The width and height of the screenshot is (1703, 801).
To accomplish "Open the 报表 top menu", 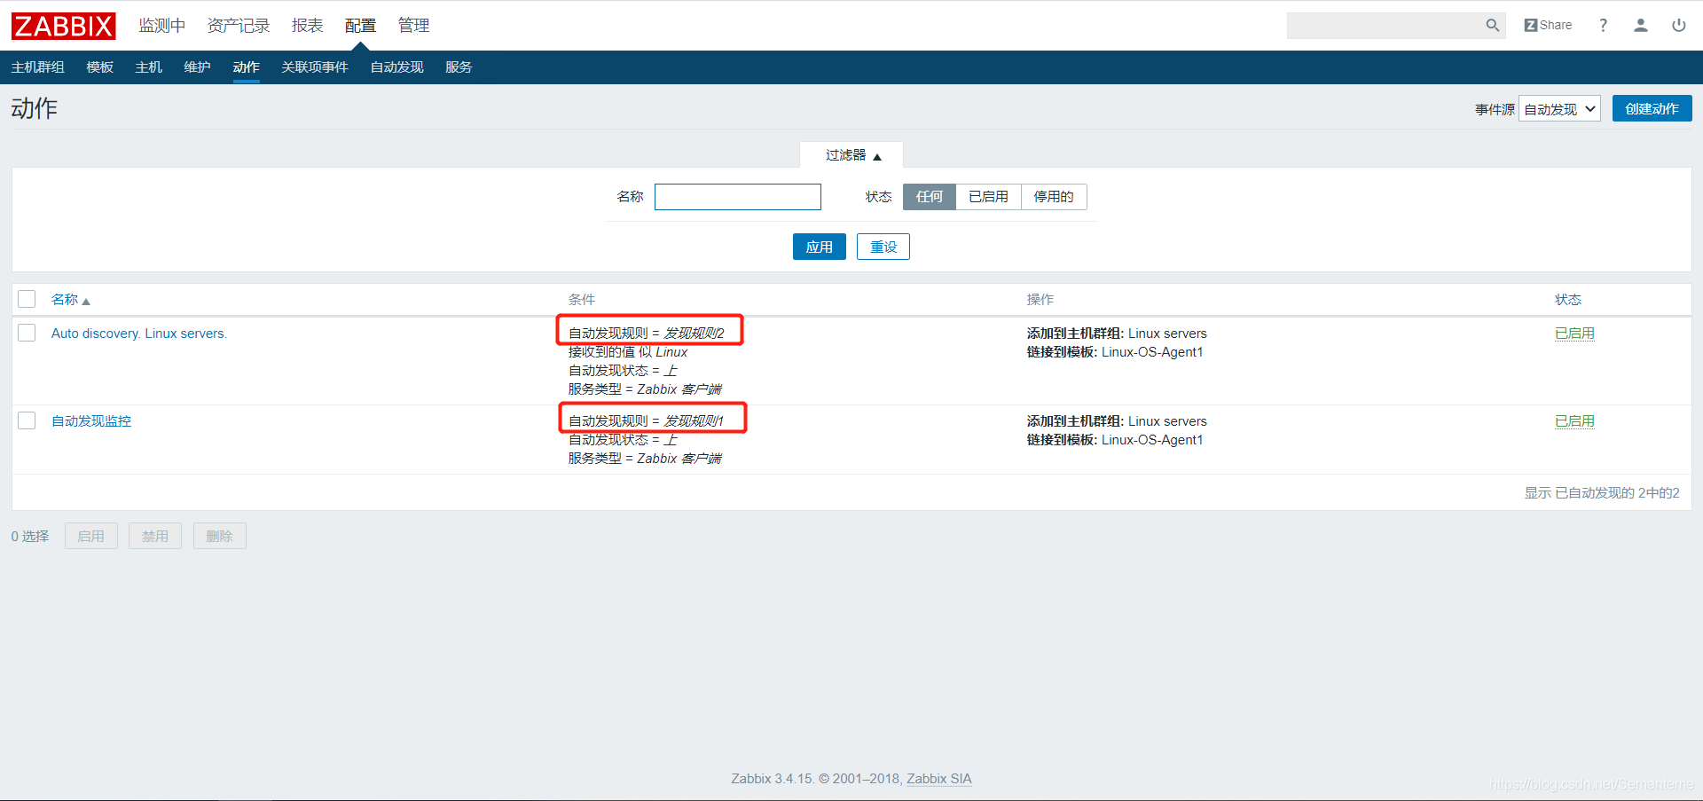I will point(307,26).
